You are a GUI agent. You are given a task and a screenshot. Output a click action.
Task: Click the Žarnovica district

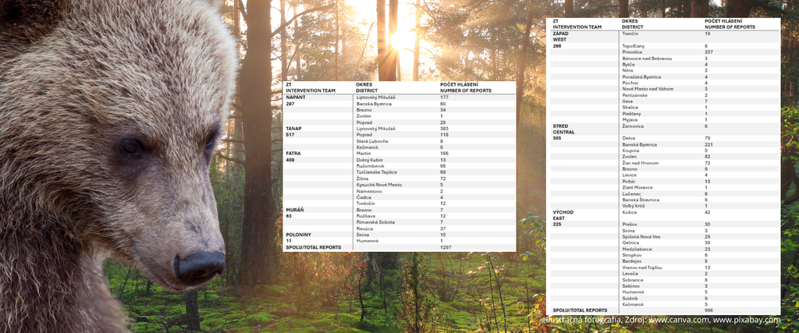633,126
